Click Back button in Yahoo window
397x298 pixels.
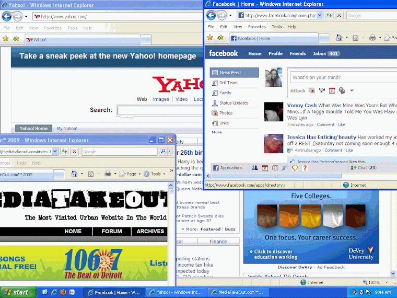[7, 17]
